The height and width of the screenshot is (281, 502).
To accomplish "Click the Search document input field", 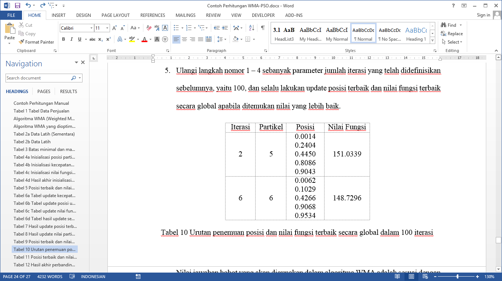I will [38, 78].
